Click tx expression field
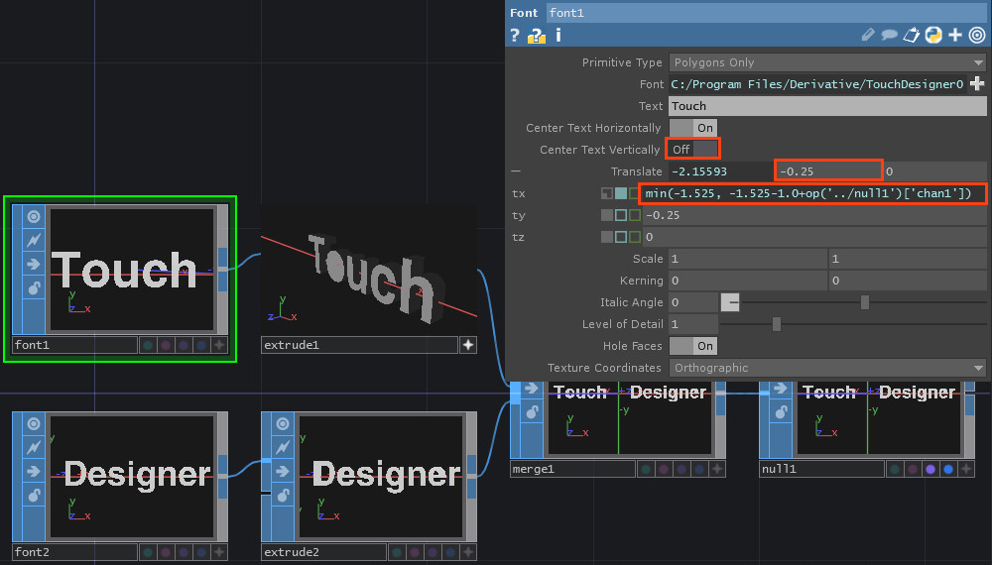This screenshot has width=992, height=565. [813, 193]
